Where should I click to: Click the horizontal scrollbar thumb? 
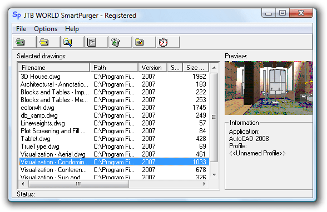[x=78, y=184]
